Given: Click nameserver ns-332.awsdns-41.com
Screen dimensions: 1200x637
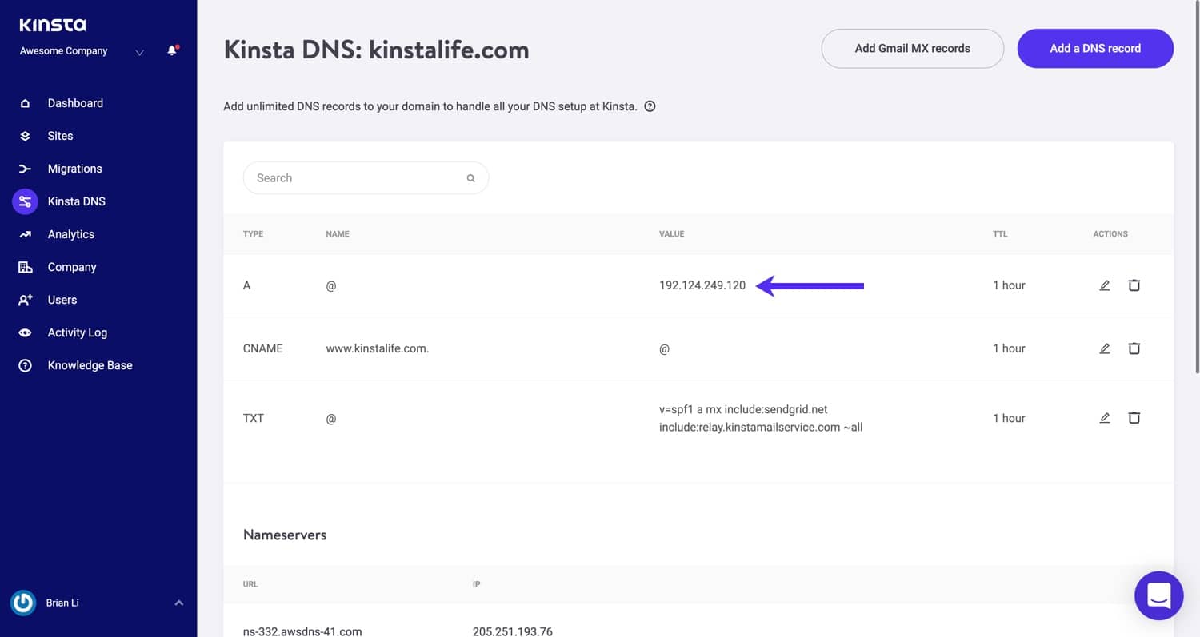Looking at the screenshot, I should [x=302, y=631].
